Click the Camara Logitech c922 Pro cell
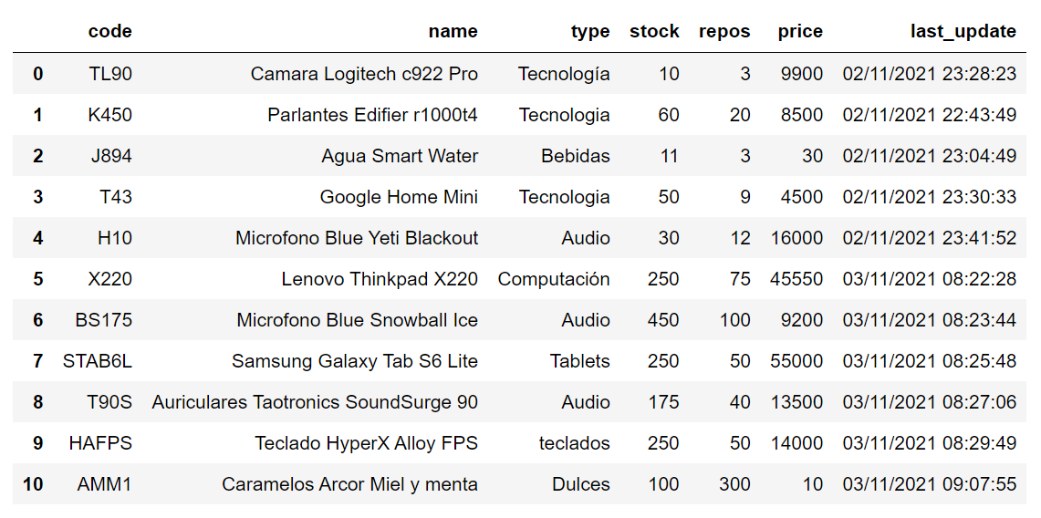This screenshot has height=518, width=1041. click(364, 74)
